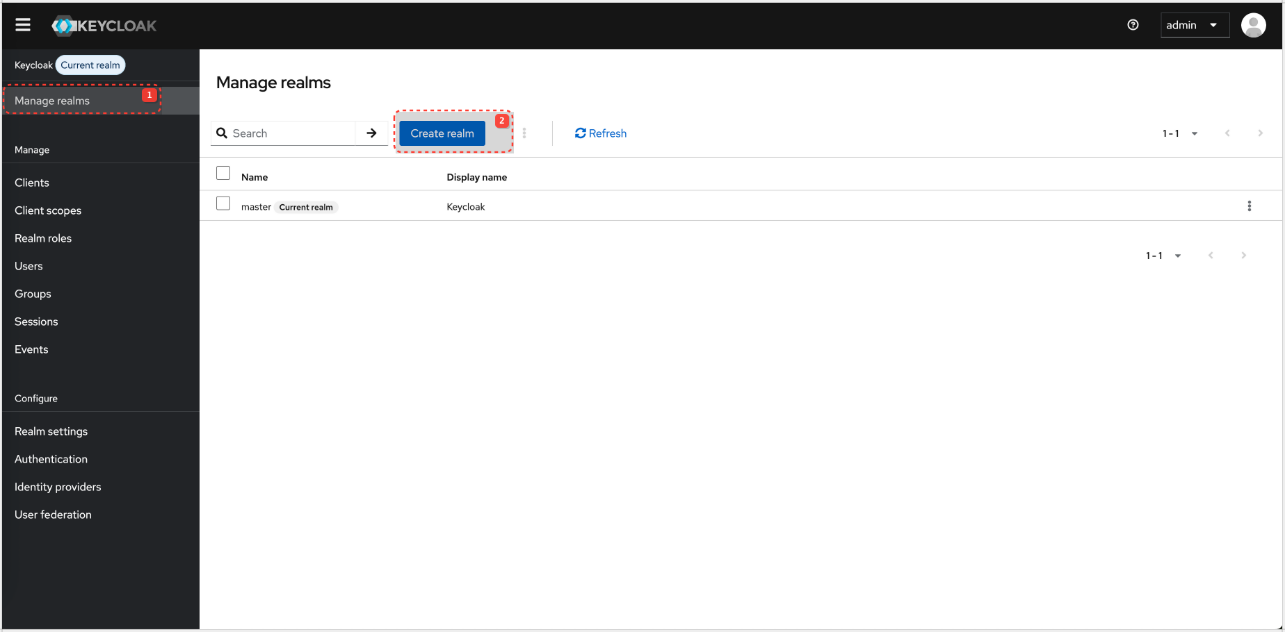Open the kebab menu beside Create realm
The height and width of the screenshot is (632, 1285).
coord(524,133)
